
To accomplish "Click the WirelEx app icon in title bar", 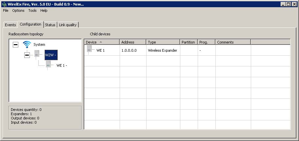I will coord(4,4).
